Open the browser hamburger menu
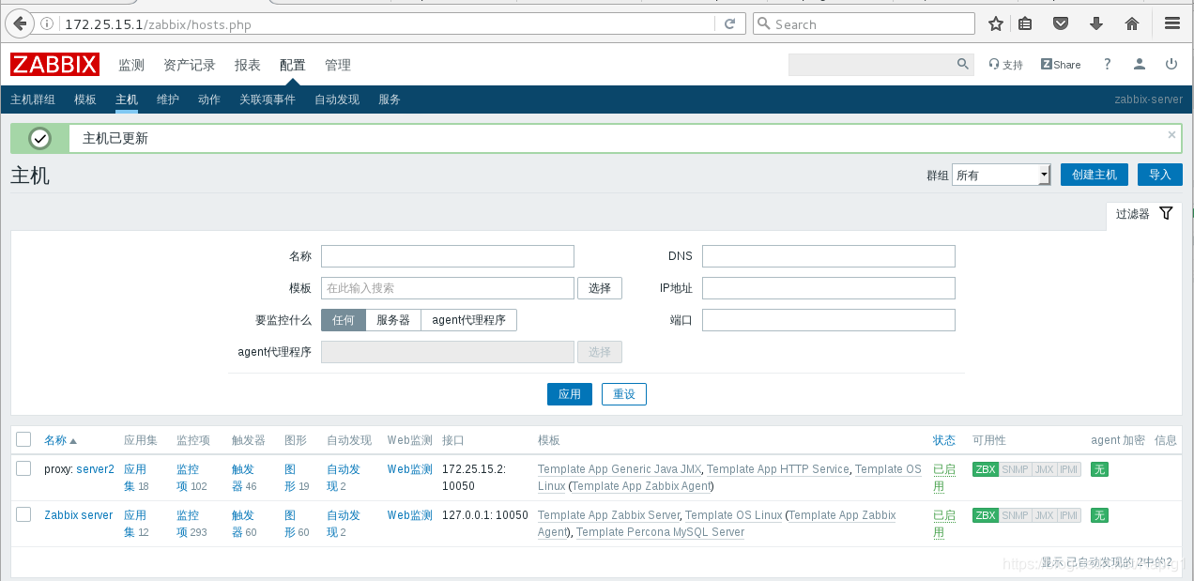The width and height of the screenshot is (1194, 581). (x=1172, y=24)
